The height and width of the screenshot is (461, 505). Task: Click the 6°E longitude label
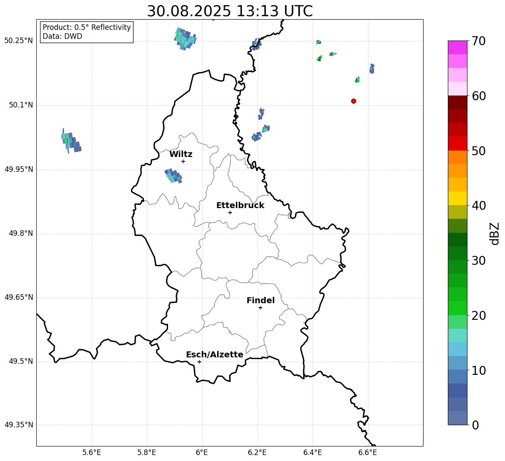click(x=202, y=452)
